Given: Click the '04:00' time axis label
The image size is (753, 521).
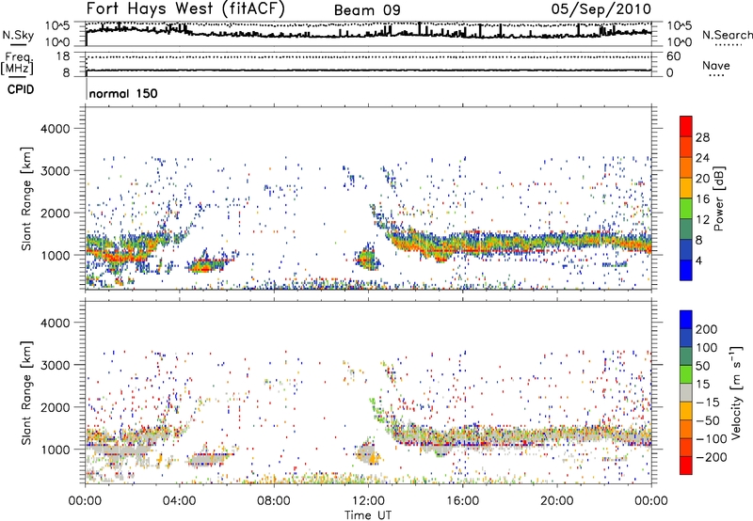Looking at the screenshot, I should coord(179,501).
